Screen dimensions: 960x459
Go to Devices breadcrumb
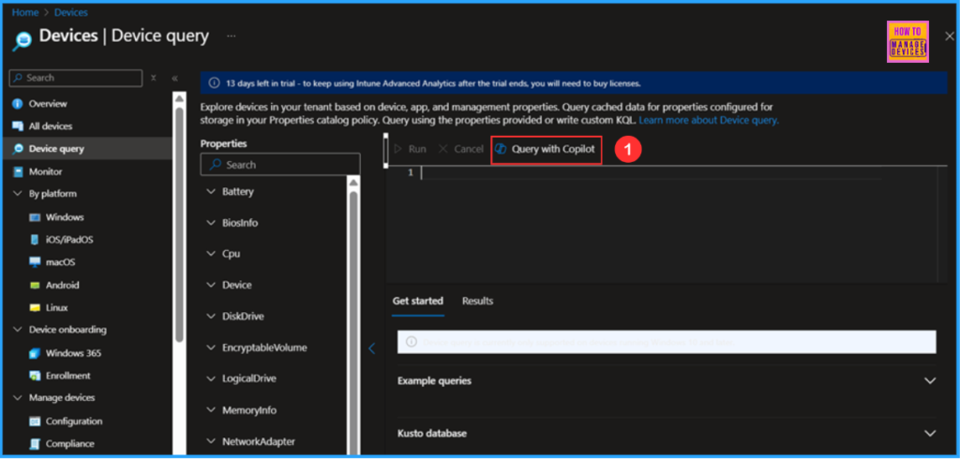click(x=71, y=12)
